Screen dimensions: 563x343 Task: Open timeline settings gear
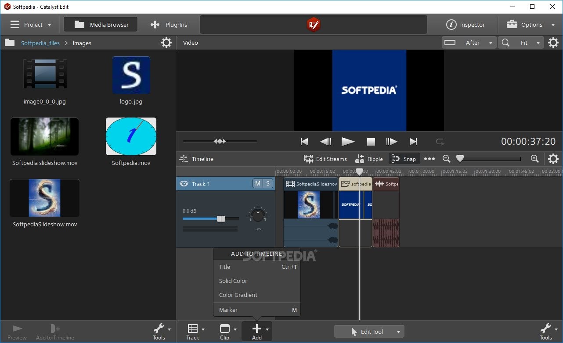coord(553,159)
